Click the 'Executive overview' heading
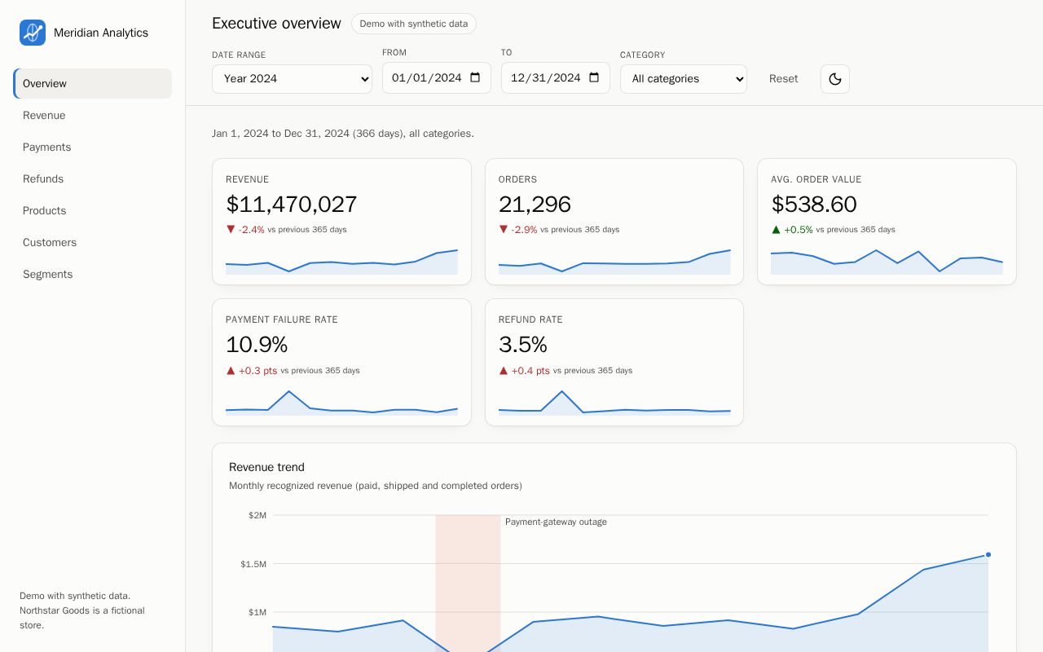Viewport: 1043px width, 652px height. pyautogui.click(x=276, y=24)
